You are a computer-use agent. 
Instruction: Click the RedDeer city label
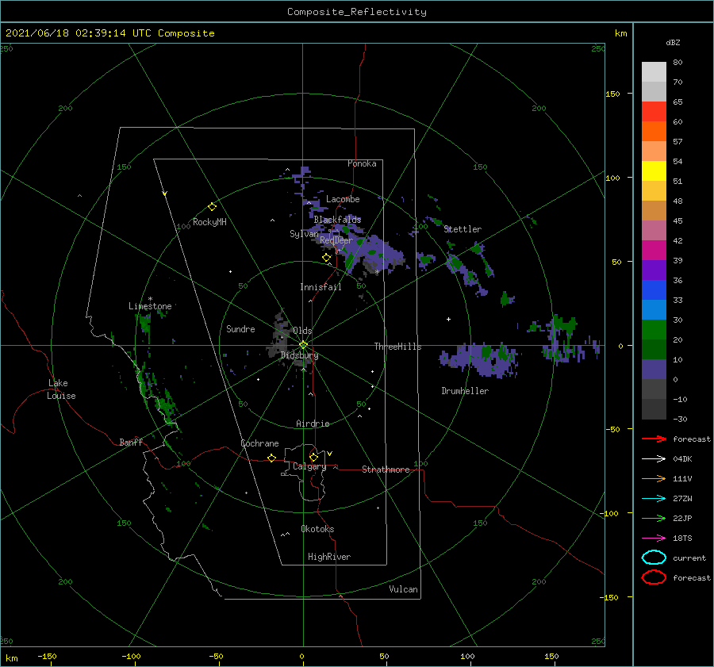click(x=336, y=240)
